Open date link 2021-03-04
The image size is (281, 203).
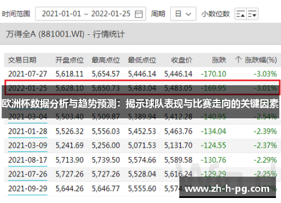(28, 117)
